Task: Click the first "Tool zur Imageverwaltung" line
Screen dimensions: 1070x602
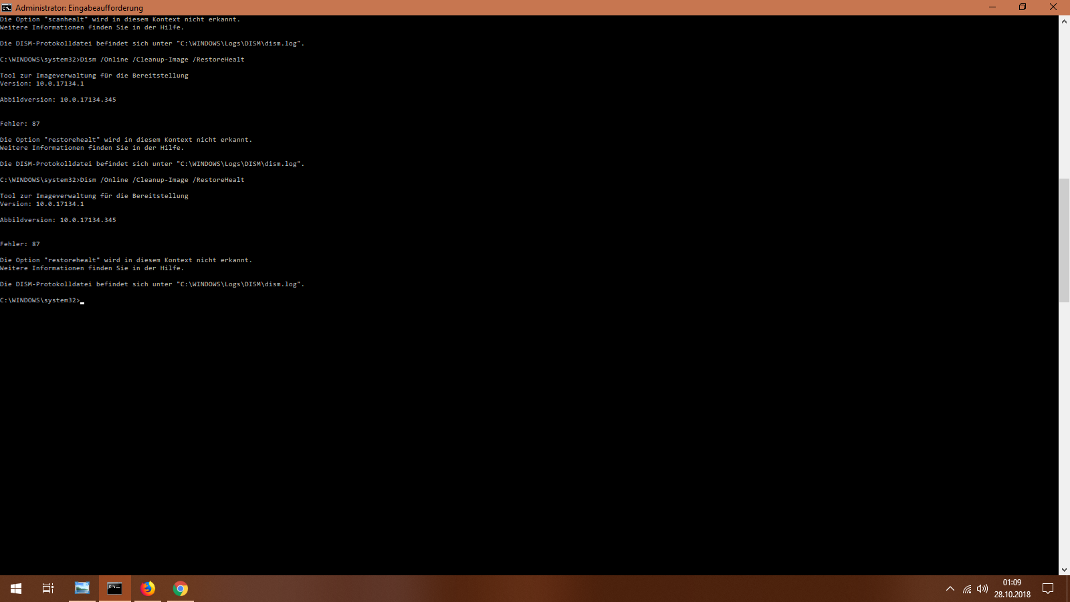Action: pos(94,76)
